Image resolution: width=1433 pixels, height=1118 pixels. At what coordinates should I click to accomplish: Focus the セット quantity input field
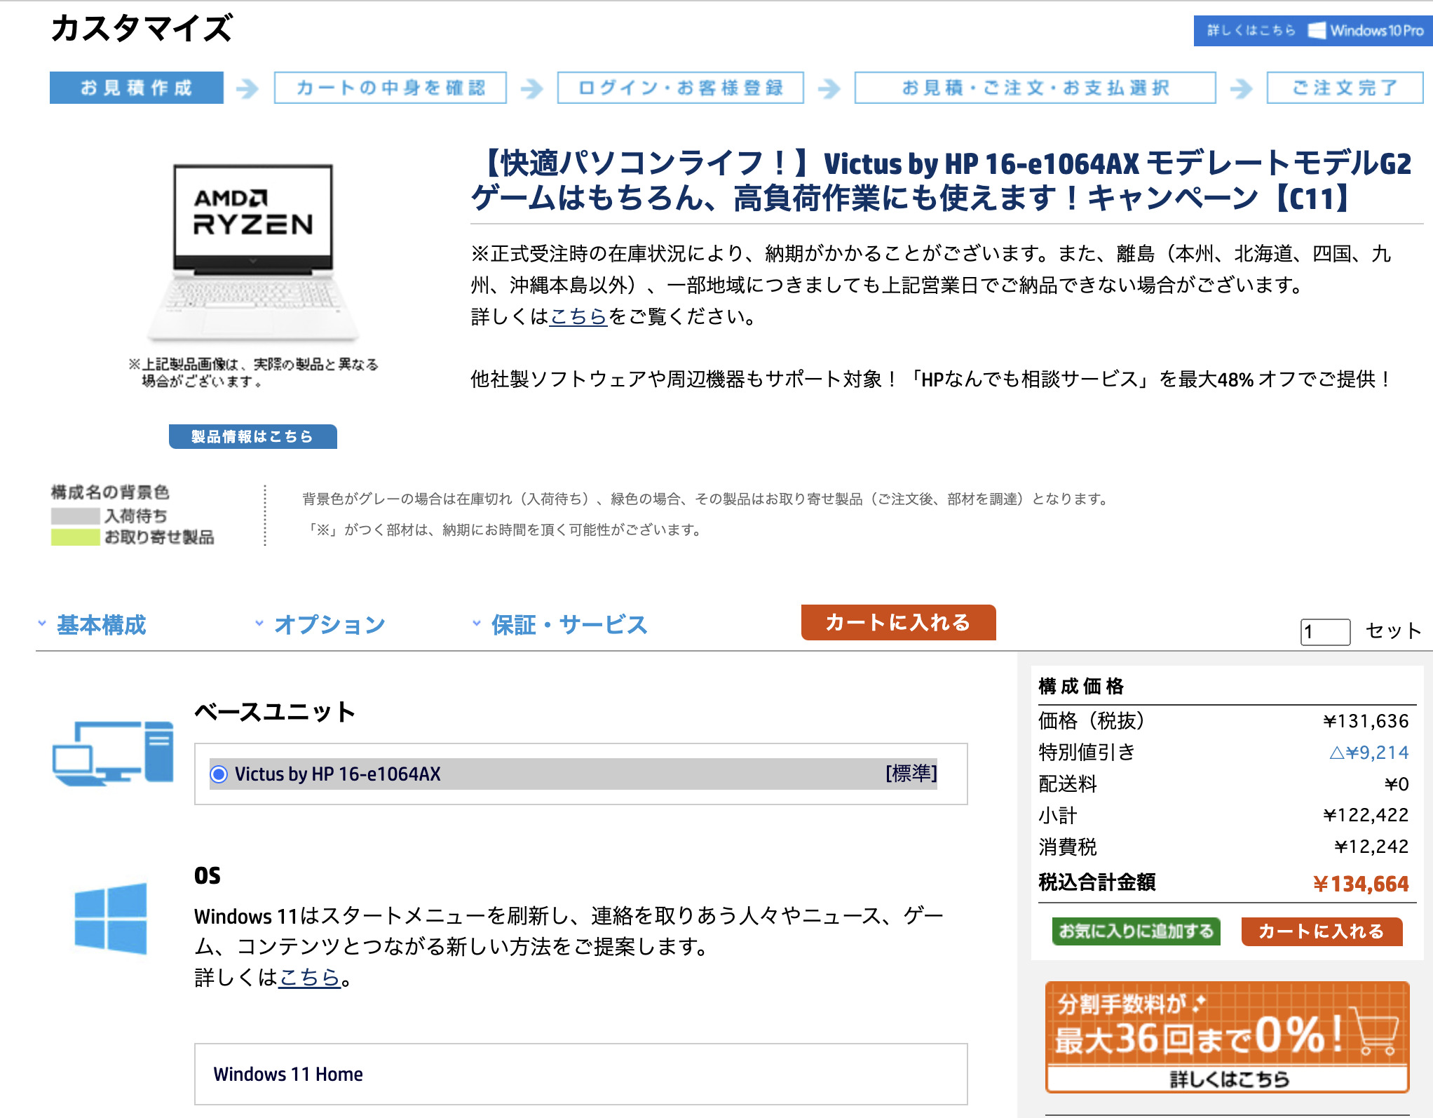point(1324,631)
